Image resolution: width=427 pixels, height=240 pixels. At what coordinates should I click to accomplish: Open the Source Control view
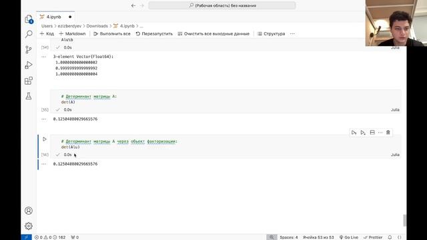[29, 49]
